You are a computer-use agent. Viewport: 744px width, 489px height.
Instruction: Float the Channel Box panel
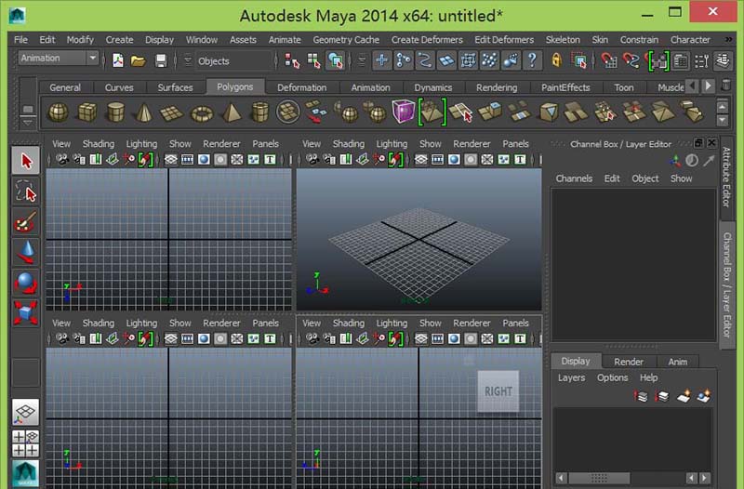pyautogui.click(x=698, y=142)
